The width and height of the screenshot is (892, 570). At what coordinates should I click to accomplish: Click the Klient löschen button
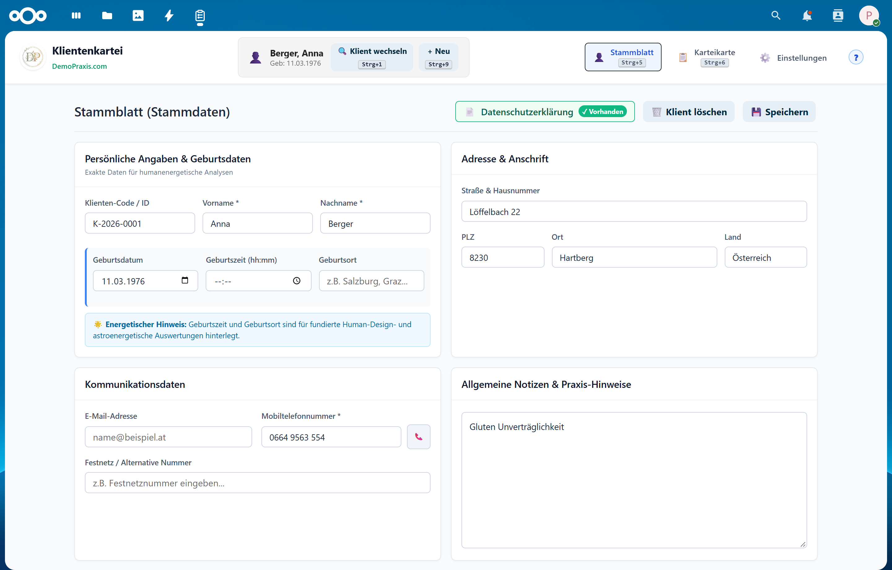pos(689,112)
